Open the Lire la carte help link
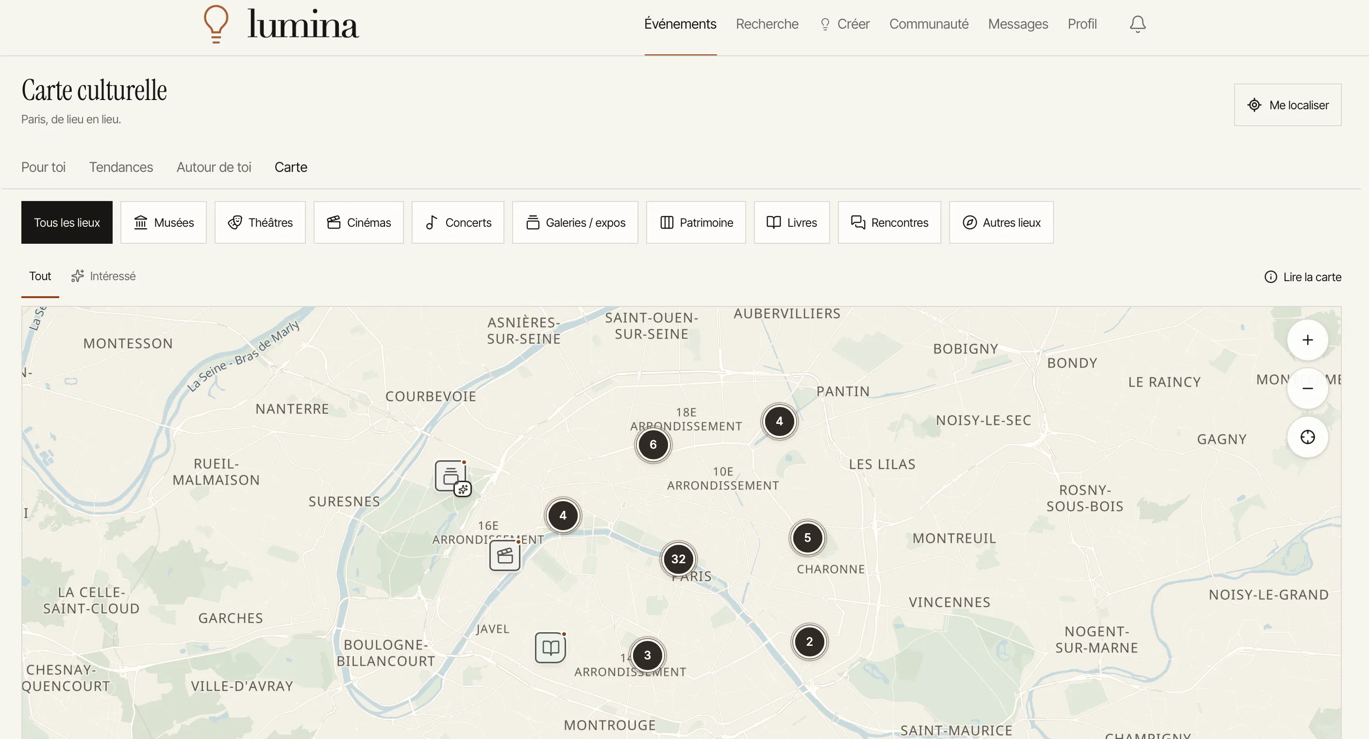1369x739 pixels. tap(1302, 277)
